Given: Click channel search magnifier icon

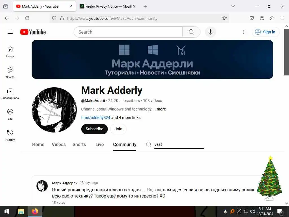Looking at the screenshot, I should pos(148,144).
